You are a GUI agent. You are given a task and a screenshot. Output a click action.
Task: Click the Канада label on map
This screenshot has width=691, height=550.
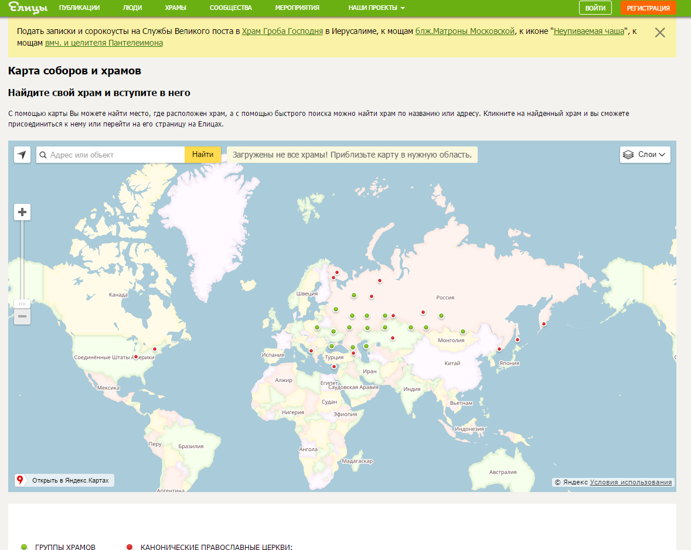click(x=118, y=295)
